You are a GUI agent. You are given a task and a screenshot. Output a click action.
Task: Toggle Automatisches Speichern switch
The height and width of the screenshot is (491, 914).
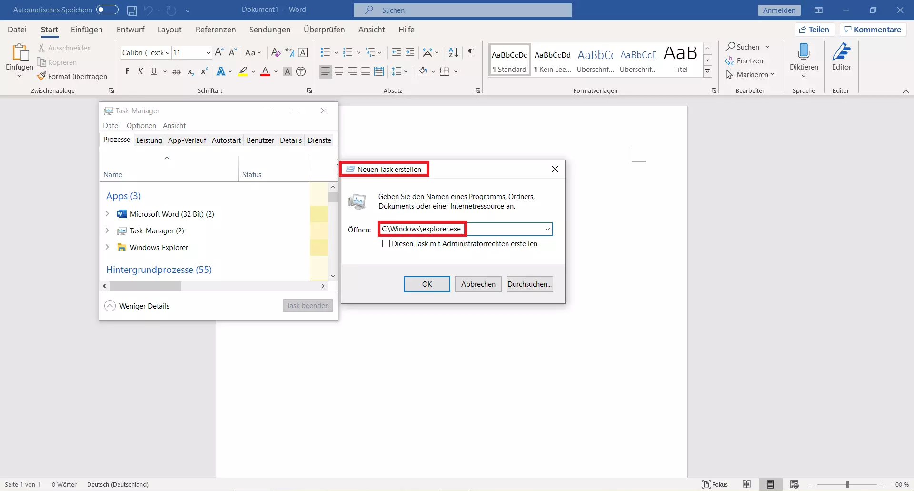(x=107, y=10)
